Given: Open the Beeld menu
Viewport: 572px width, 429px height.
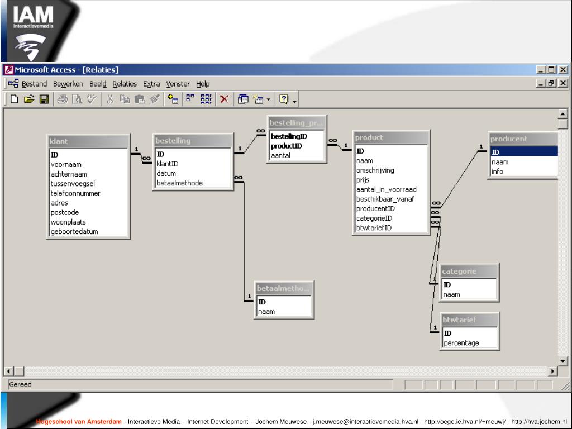Looking at the screenshot, I should pos(98,84).
